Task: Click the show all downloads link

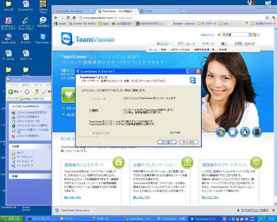Action: [254, 210]
